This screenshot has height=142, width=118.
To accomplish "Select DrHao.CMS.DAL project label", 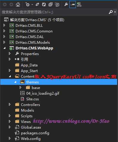I will pos(30,37).
